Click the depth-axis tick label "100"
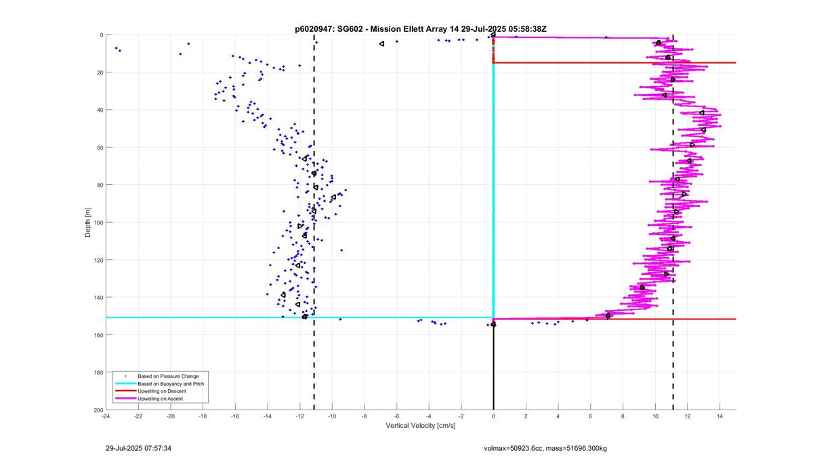813x461 pixels. tap(98, 223)
